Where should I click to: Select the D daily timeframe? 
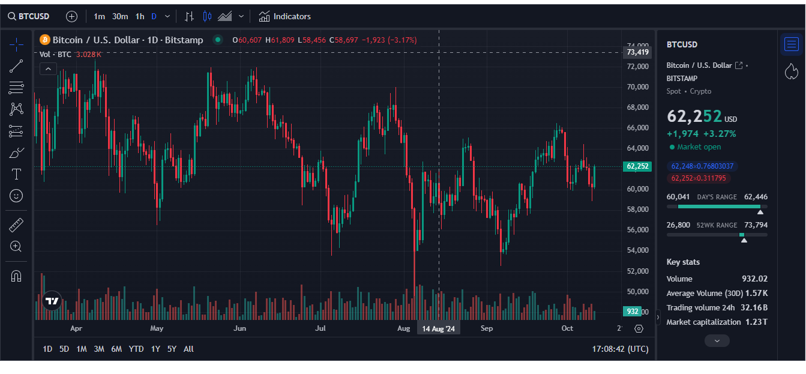click(x=154, y=16)
